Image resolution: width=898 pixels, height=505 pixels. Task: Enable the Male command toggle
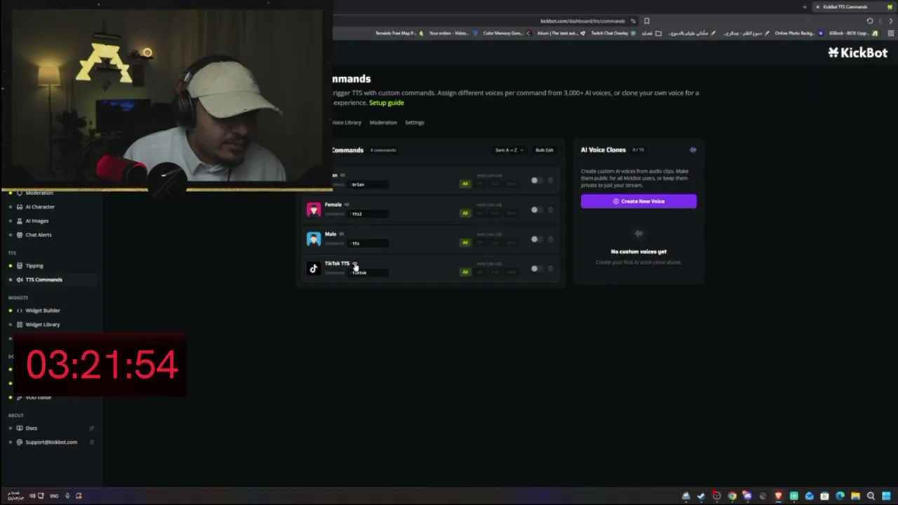pyautogui.click(x=535, y=239)
